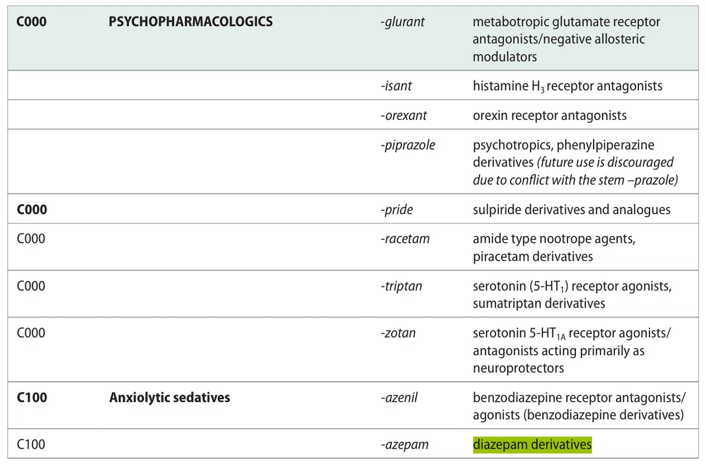Click the '-azenil' stem entry
This screenshot has height=464, width=706.
399,398
